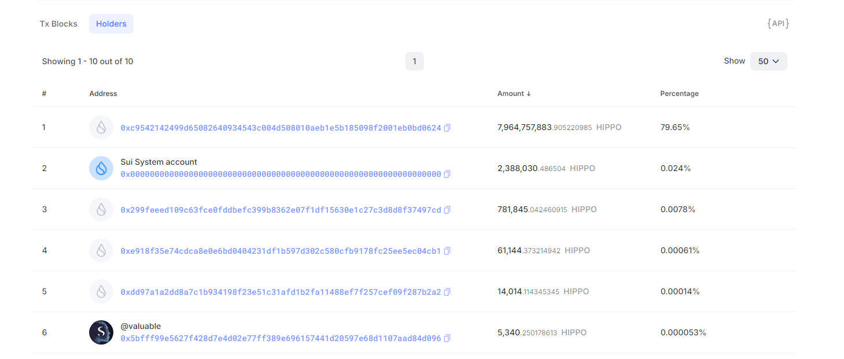Click the @valuable profile avatar
844x359 pixels.
(101, 332)
